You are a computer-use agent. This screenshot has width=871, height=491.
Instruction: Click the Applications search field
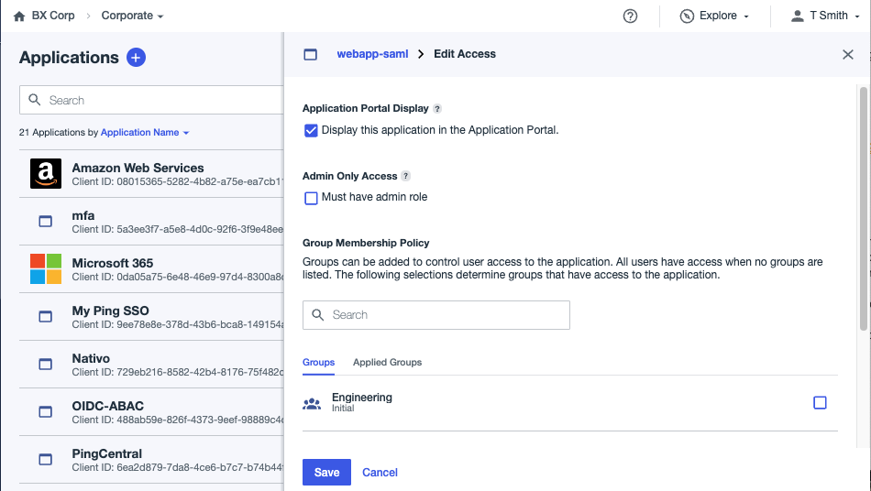click(x=151, y=100)
